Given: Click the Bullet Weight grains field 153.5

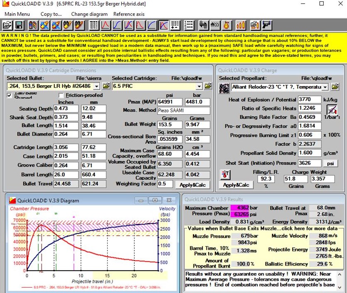Looking at the screenshot, I should (170, 125).
